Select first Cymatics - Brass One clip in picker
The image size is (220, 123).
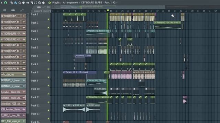point(13,92)
